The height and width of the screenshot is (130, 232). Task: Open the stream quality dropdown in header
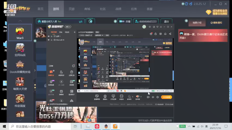tap(99, 35)
